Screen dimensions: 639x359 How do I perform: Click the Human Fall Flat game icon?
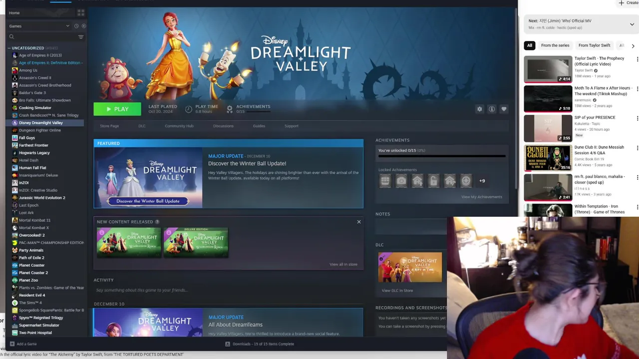pos(14,168)
